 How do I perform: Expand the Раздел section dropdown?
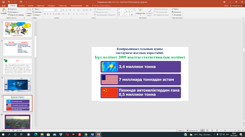38,15
